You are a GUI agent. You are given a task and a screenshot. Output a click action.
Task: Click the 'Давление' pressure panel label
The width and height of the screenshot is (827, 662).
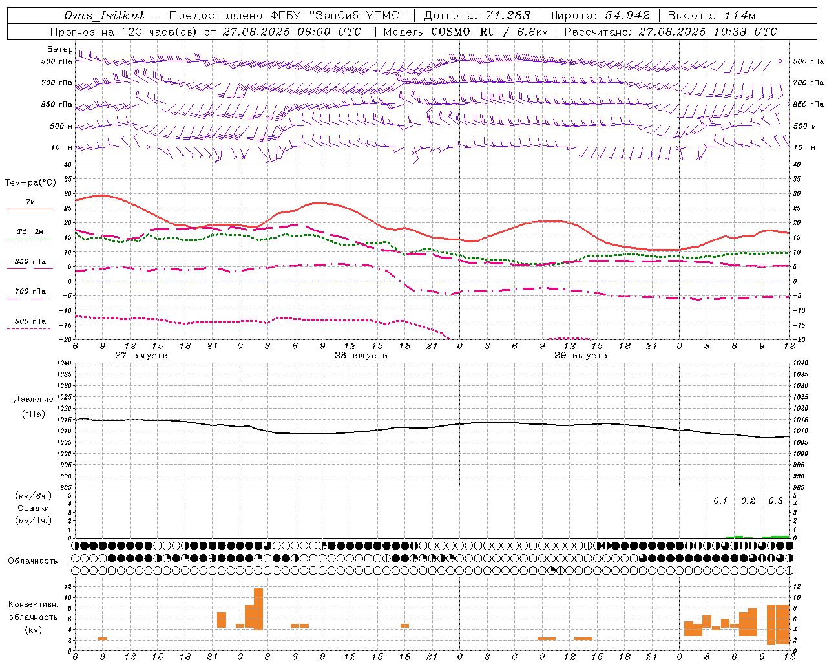34,400
